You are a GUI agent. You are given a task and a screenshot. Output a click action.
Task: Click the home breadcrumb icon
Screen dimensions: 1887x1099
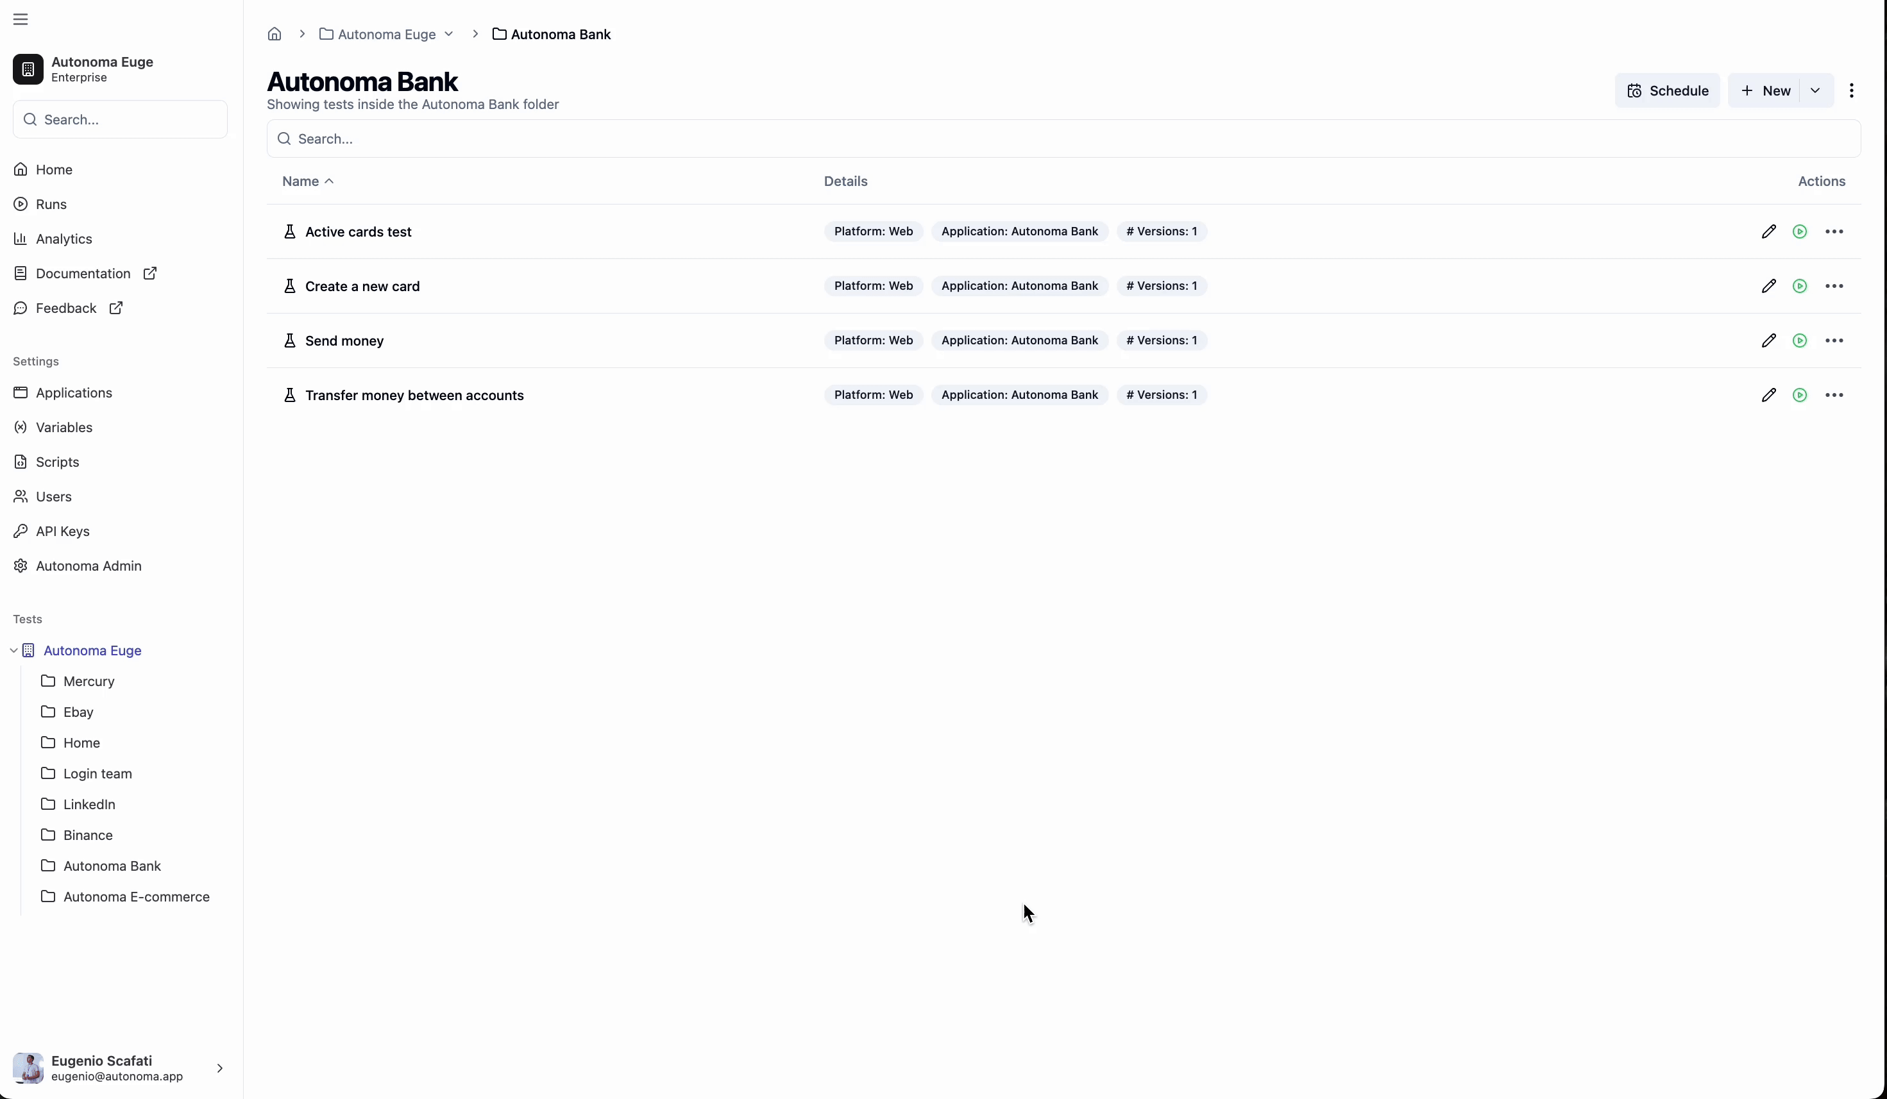click(x=274, y=35)
